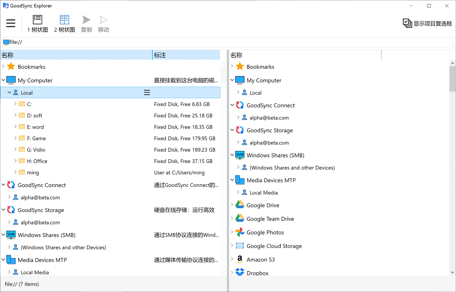Open the Local row options menu icon
The height and width of the screenshot is (292, 456).
coord(147,92)
